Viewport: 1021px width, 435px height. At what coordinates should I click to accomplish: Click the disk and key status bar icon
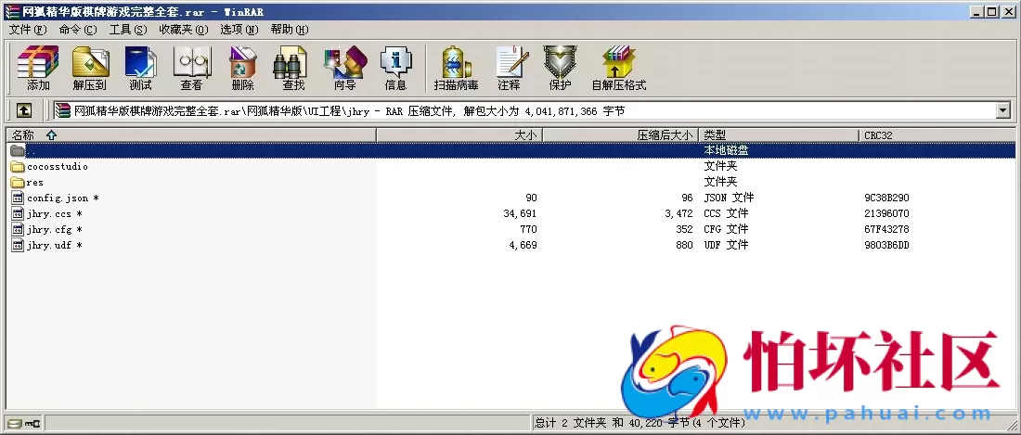pos(23,423)
